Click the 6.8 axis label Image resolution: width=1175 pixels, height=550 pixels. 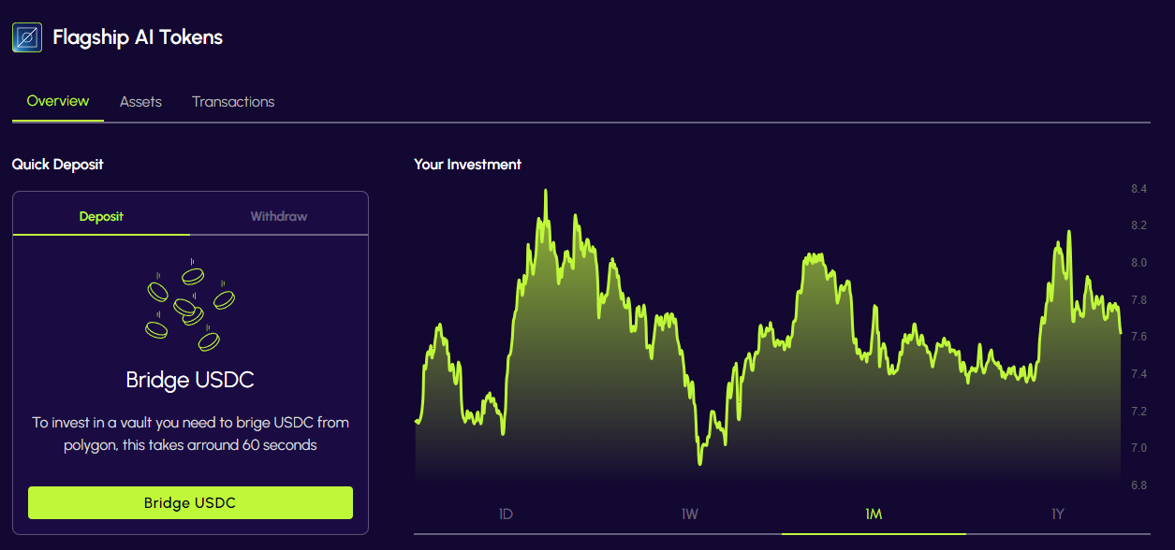click(x=1138, y=485)
